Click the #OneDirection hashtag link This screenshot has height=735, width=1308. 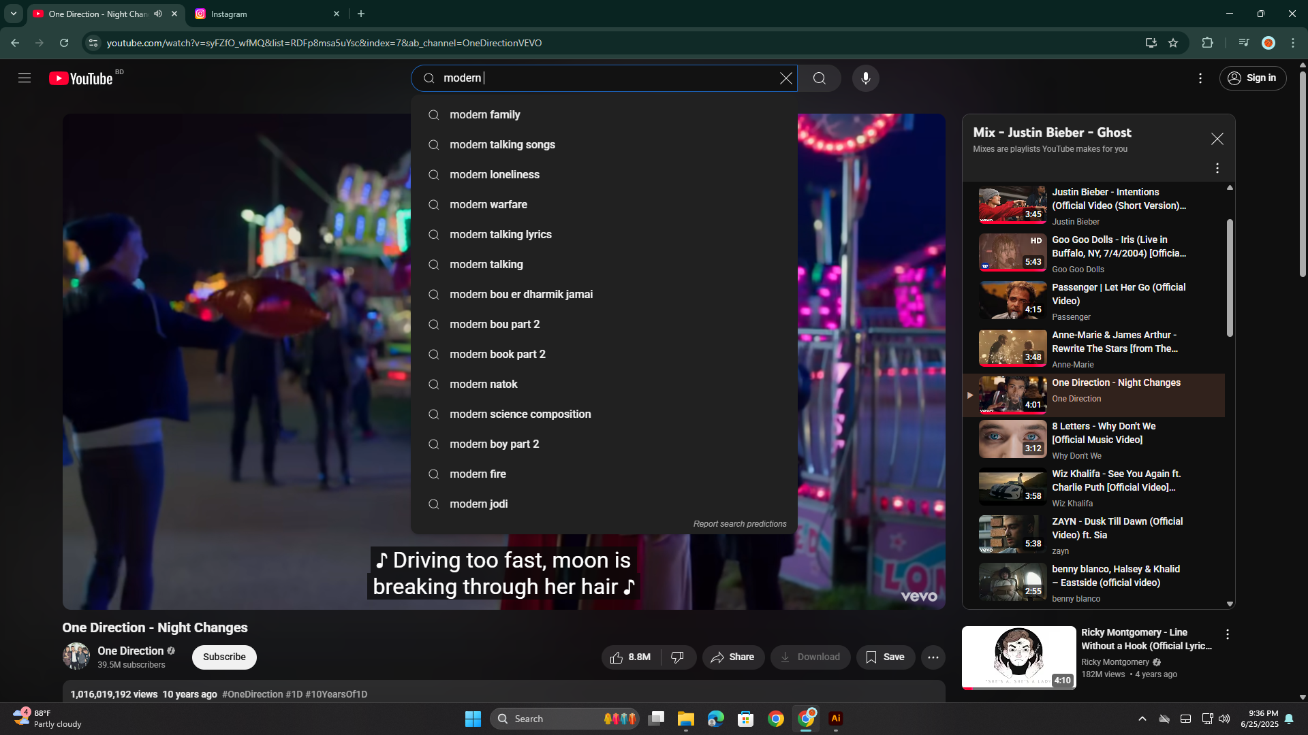(x=252, y=694)
